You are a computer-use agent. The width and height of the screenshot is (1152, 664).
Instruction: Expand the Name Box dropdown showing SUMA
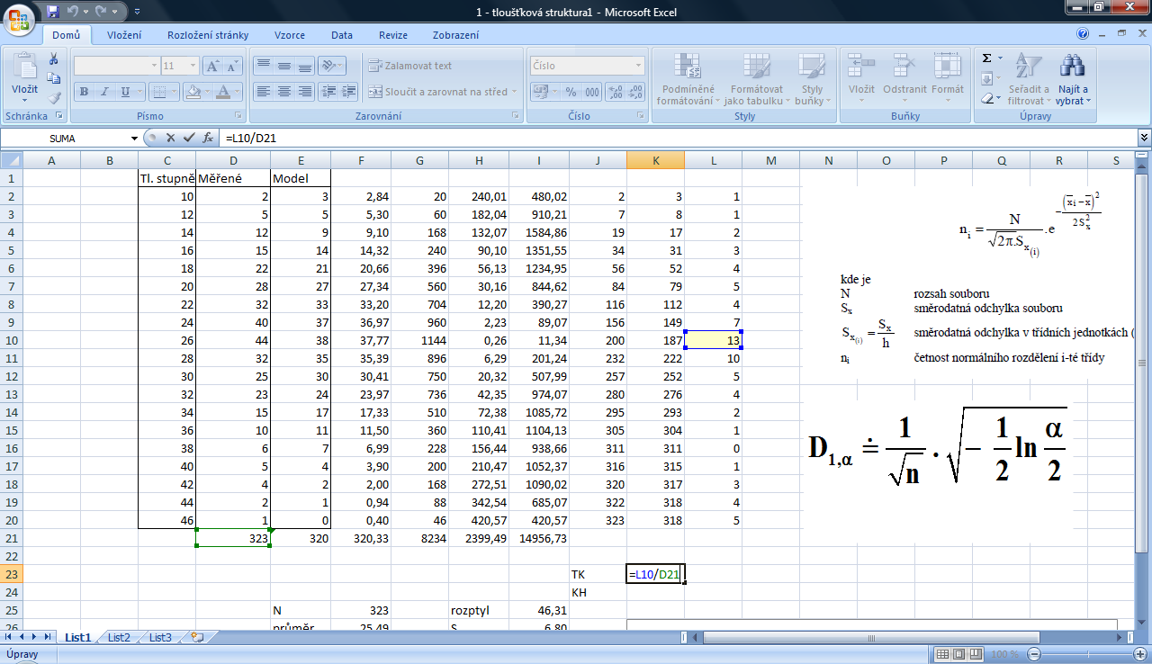pyautogui.click(x=135, y=138)
